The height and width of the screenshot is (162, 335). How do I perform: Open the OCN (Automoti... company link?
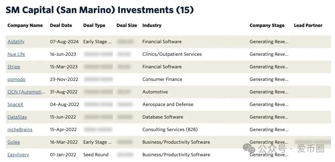[26, 92]
